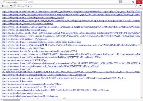Open the textinputassistant/tia.png link
143x101 pixels.
(x=24, y=30)
